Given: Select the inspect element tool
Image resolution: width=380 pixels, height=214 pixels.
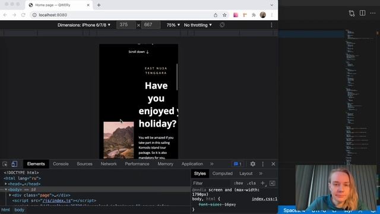Looking at the screenshot, I should (5, 164).
